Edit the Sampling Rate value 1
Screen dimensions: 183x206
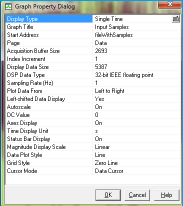[96, 83]
